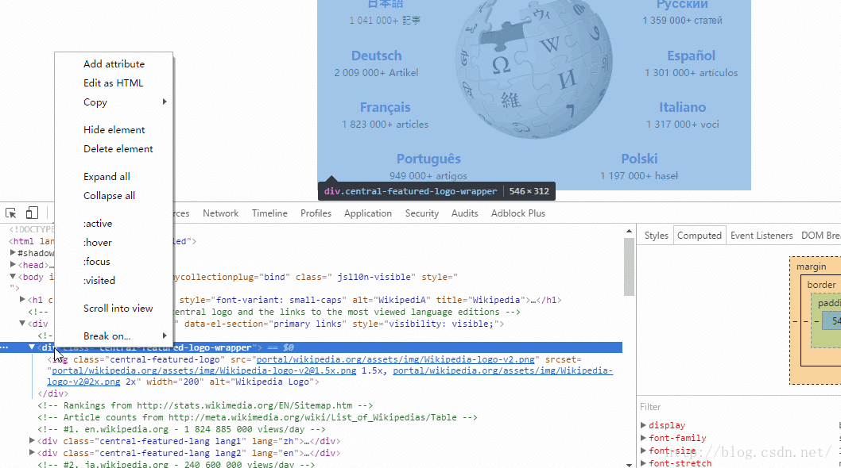The height and width of the screenshot is (468, 841).
Task: Expand the font-size computed property
Action: pos(643,451)
